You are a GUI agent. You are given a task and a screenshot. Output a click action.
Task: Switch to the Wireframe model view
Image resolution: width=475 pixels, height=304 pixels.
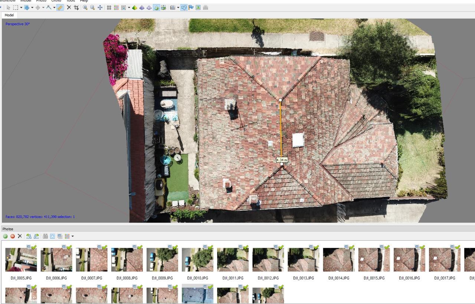[149, 7]
